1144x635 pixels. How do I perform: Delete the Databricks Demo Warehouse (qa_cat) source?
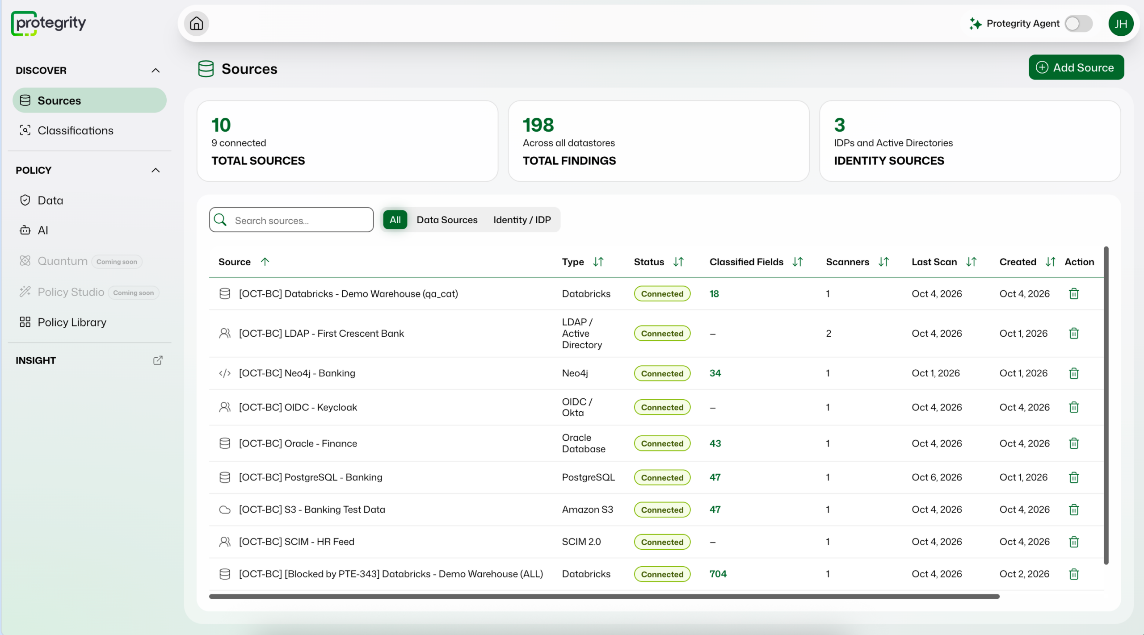click(x=1074, y=294)
